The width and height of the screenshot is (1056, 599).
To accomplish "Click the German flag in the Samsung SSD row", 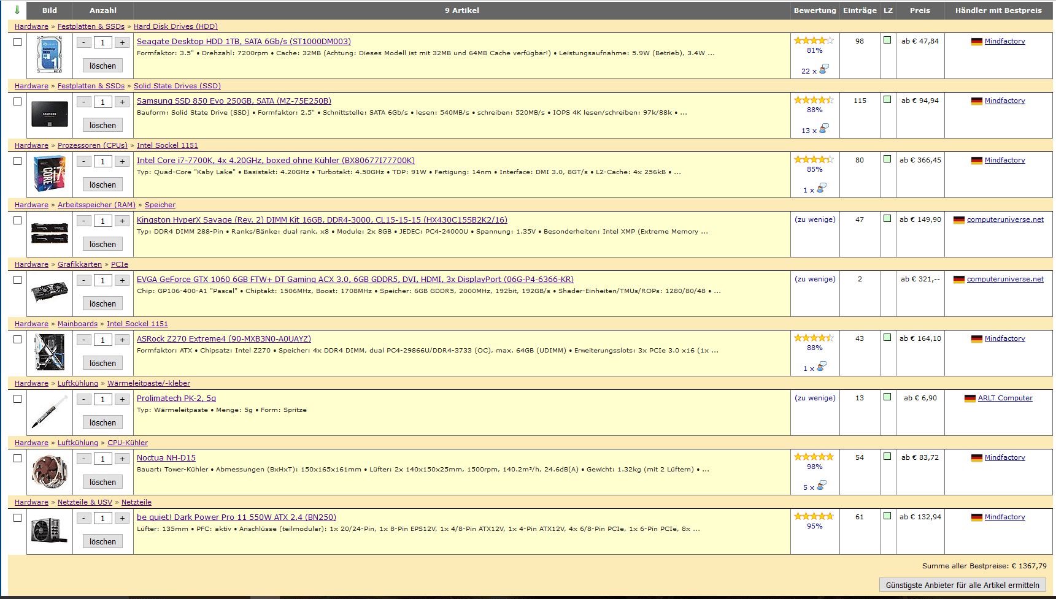I will pos(977,101).
